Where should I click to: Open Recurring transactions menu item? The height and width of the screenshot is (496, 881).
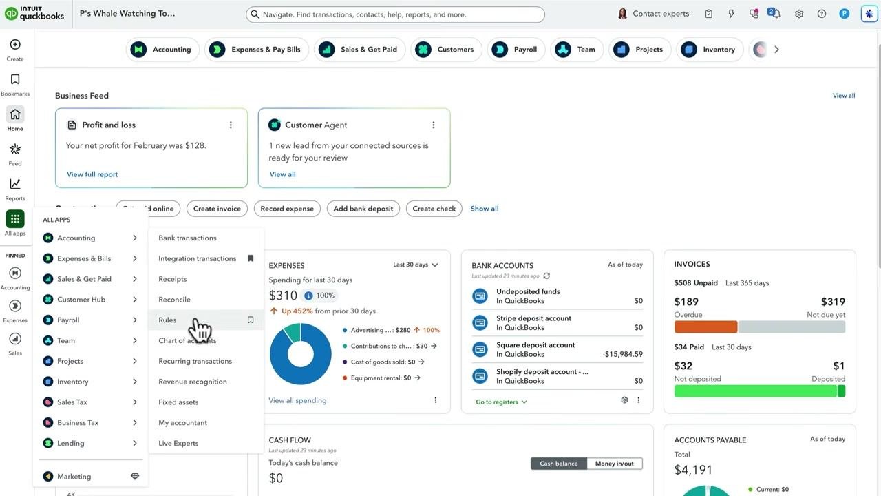pos(195,361)
